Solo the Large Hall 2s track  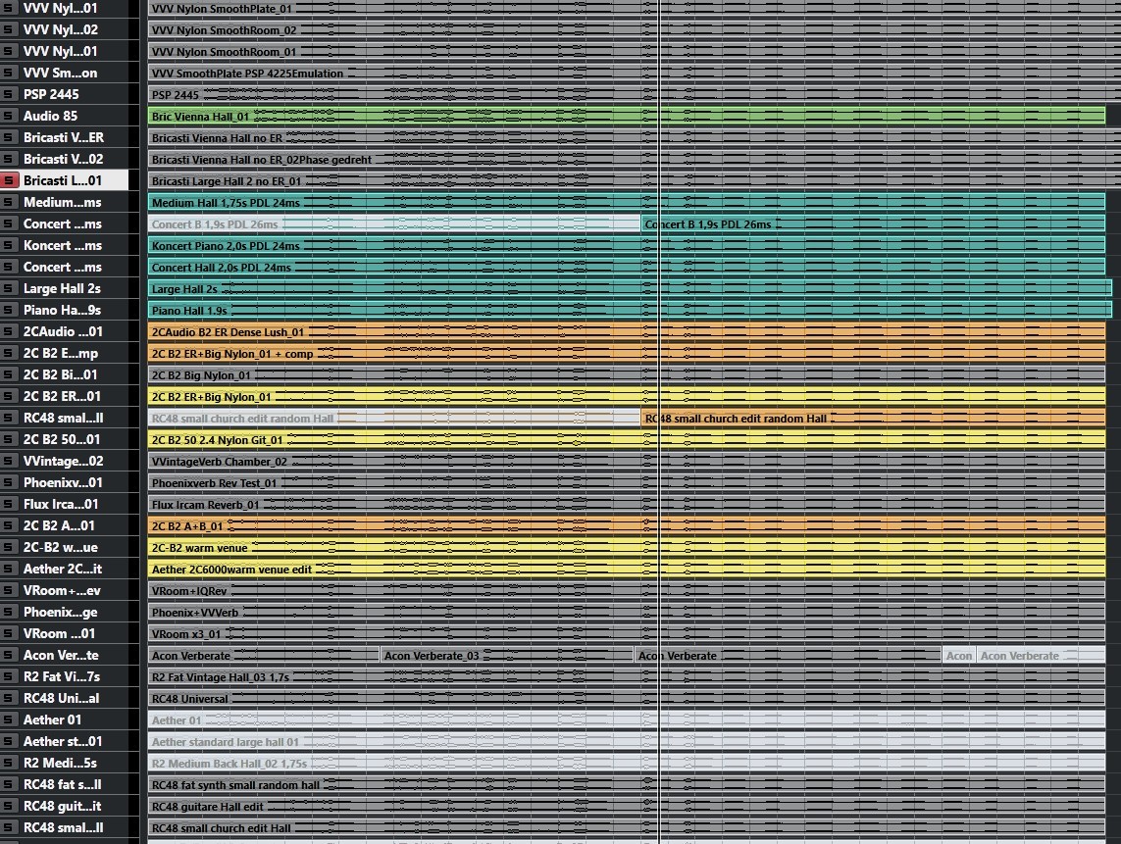coord(10,288)
